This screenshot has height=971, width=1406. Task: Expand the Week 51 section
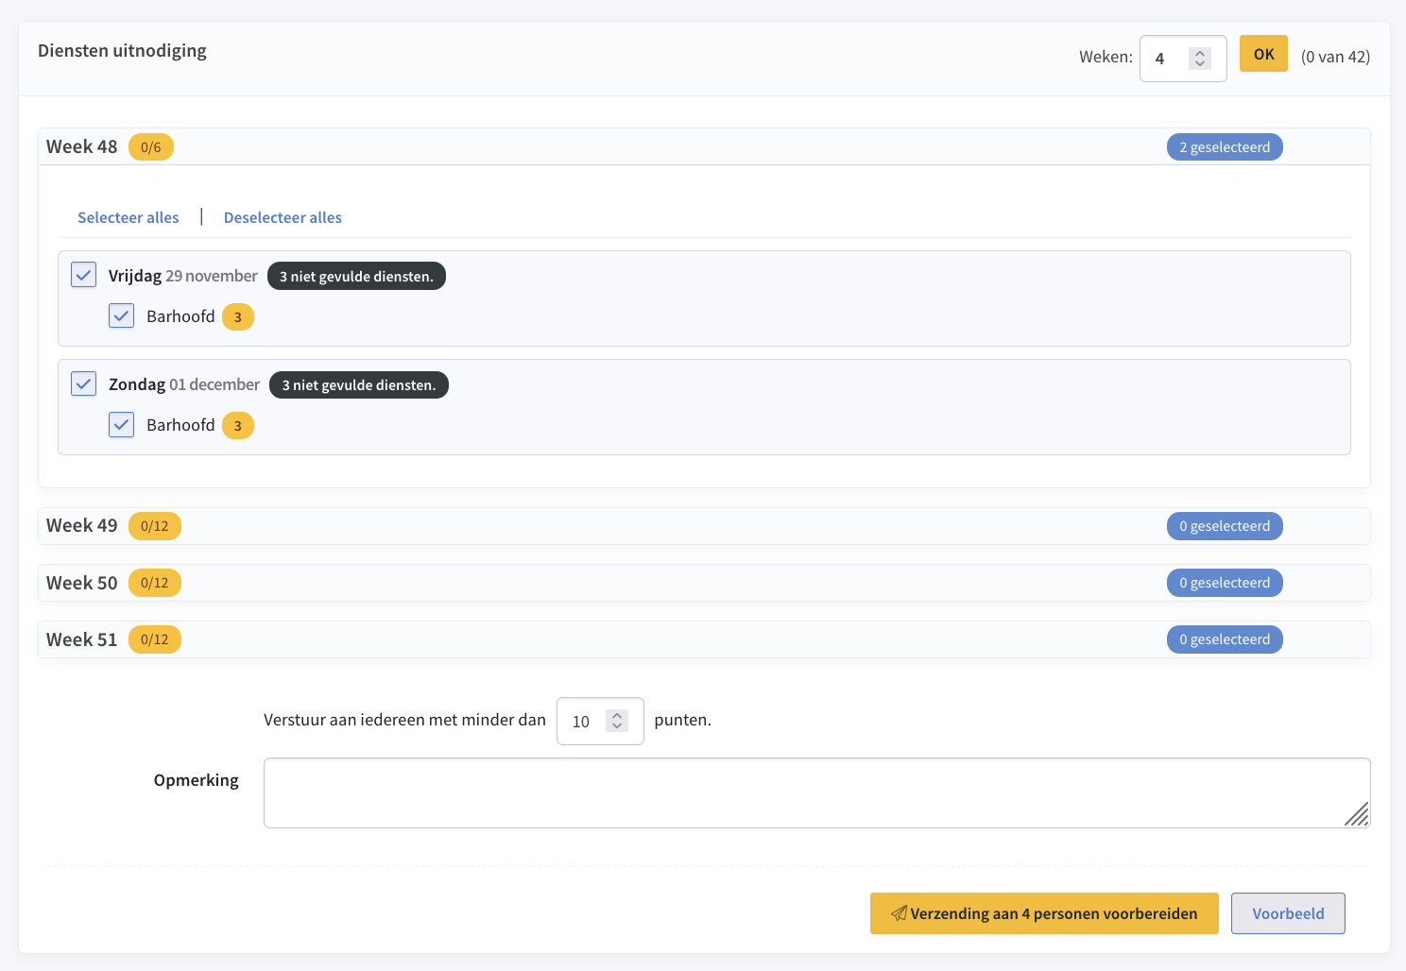pyautogui.click(x=704, y=639)
